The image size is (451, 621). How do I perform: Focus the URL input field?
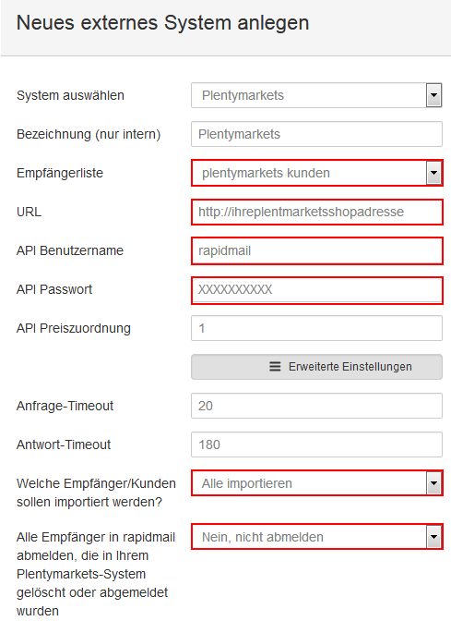pos(316,212)
